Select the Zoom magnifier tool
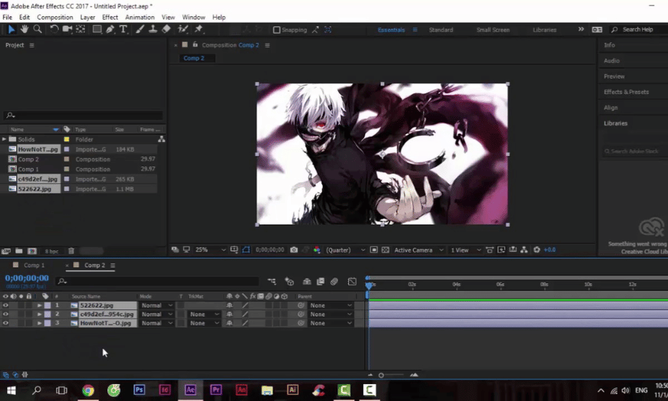The height and width of the screenshot is (401, 668). pyautogui.click(x=37, y=29)
